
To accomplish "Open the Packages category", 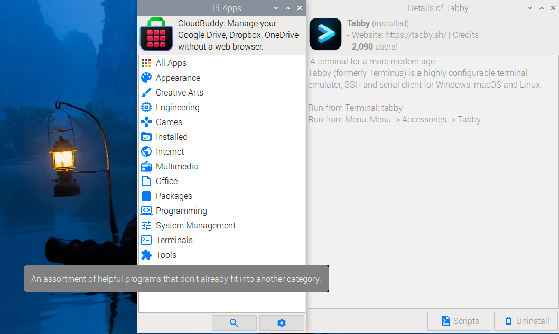I will [x=222, y=196].
